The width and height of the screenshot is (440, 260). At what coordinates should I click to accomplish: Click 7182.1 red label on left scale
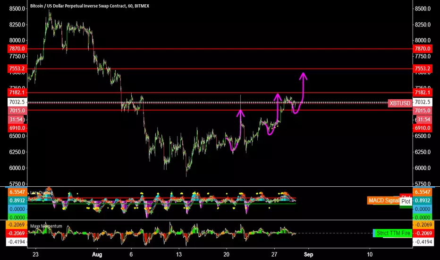[17, 93]
